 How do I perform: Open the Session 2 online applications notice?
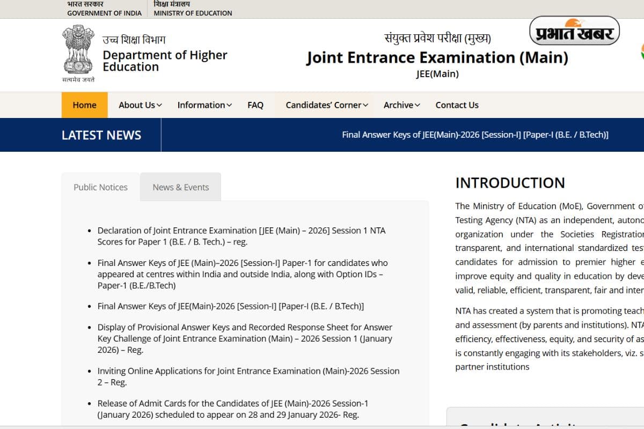pyautogui.click(x=248, y=376)
